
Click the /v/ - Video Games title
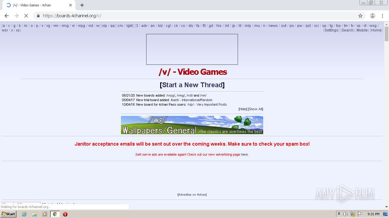[x=193, y=72]
